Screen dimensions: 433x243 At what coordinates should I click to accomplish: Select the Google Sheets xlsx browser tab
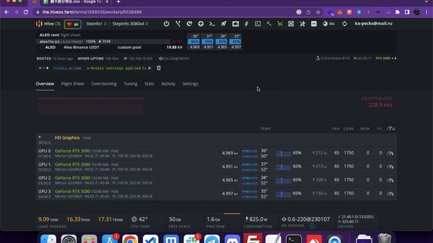pyautogui.click(x=76, y=2)
